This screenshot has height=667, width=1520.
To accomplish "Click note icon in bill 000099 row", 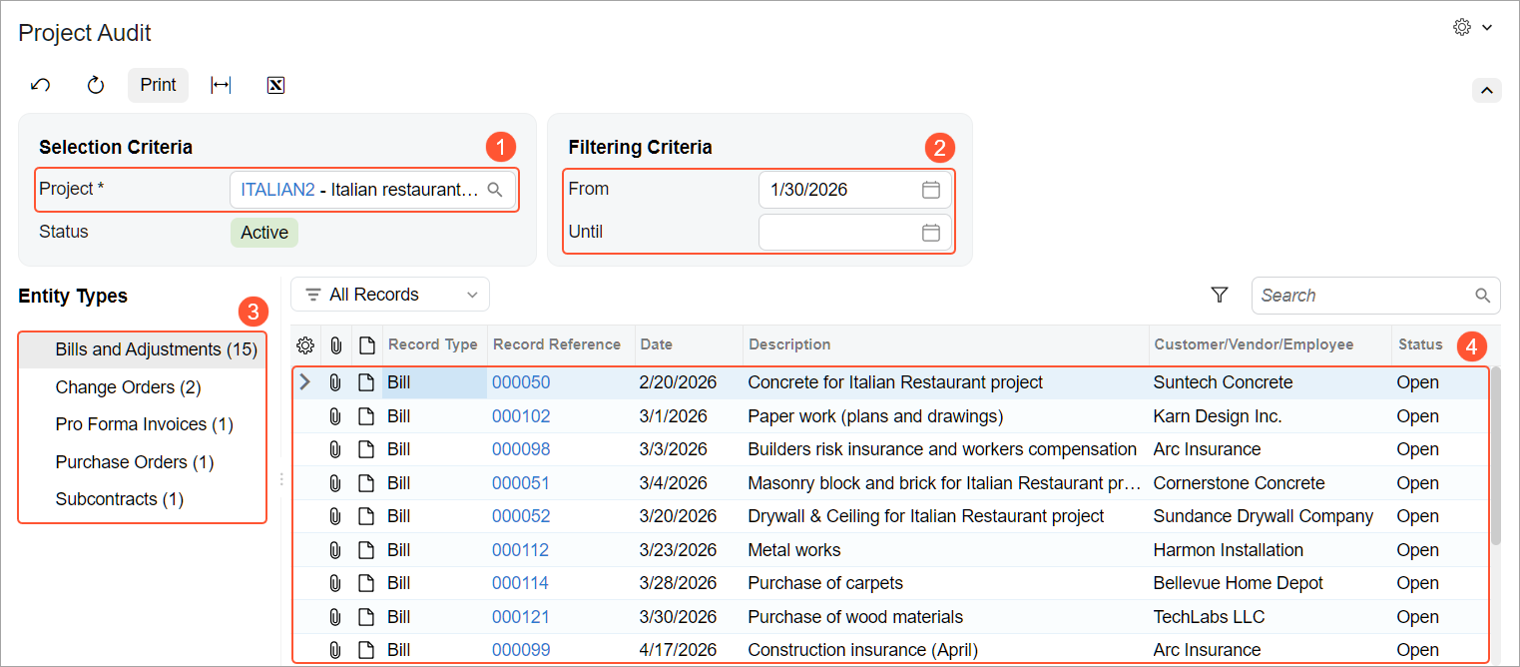I will point(367,650).
